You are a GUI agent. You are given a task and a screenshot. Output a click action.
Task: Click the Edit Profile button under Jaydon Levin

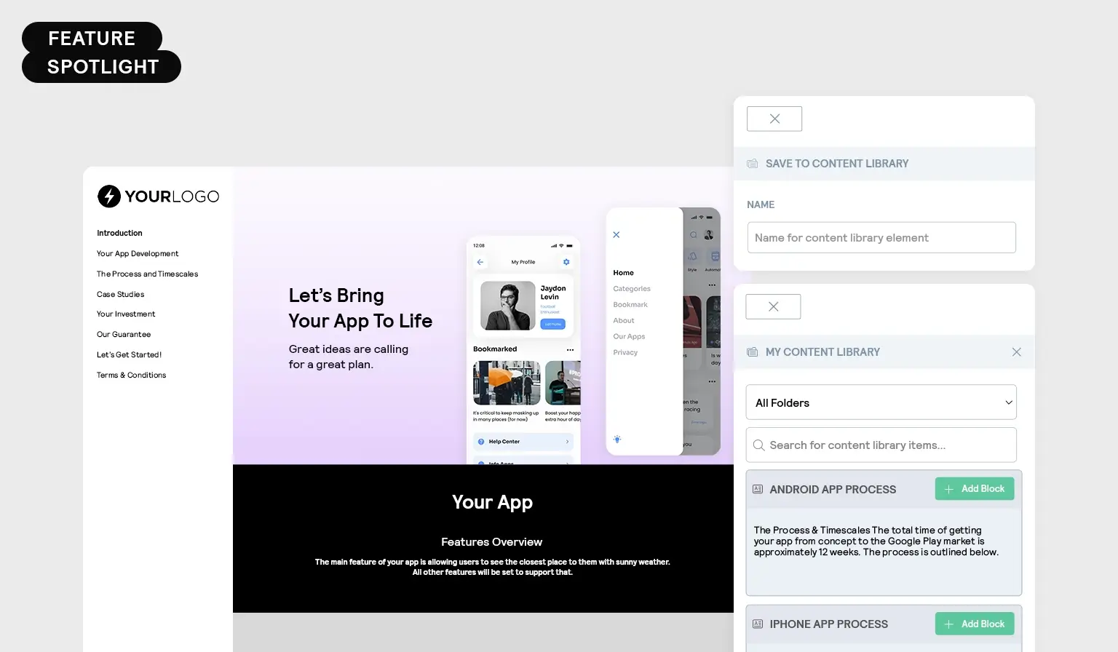(552, 324)
